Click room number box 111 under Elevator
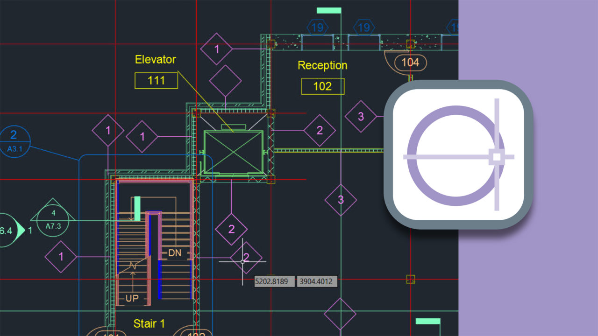Screen dimensions: 598x336 pos(156,81)
